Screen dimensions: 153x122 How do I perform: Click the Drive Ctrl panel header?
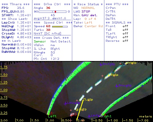point(52,4)
